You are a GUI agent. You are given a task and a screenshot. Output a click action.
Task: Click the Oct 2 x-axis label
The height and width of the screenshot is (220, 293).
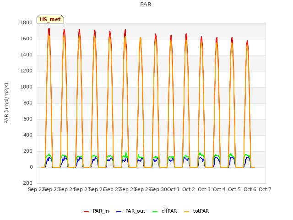[x=189, y=189]
